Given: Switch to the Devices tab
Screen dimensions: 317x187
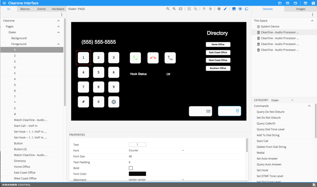Looking at the screenshot, I should pyautogui.click(x=268, y=9).
